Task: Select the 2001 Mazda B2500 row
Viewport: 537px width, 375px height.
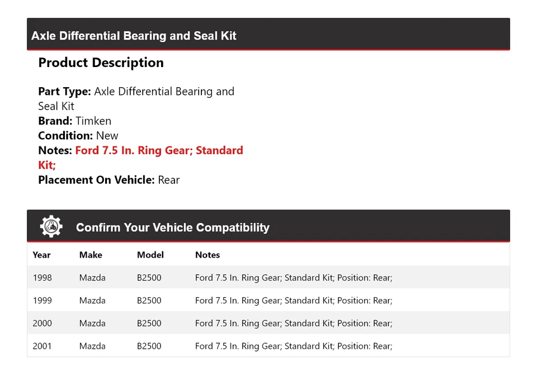Action: click(268, 346)
